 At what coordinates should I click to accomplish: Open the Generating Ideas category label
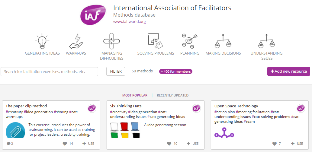point(42,53)
